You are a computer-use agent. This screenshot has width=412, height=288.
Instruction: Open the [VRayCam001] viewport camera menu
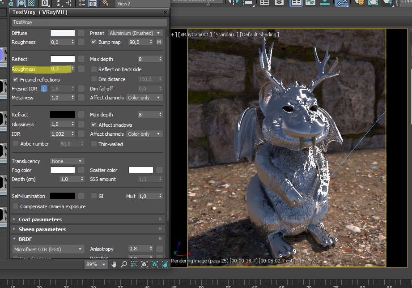click(195, 34)
